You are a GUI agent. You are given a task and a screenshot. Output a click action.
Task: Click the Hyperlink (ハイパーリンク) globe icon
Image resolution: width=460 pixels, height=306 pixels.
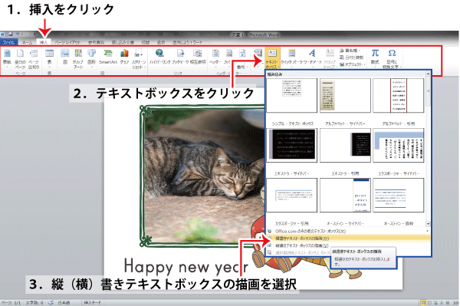click(x=159, y=53)
